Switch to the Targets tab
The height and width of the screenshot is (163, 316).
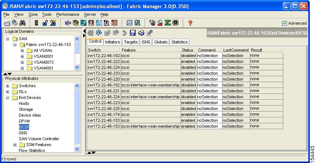tap(131, 42)
